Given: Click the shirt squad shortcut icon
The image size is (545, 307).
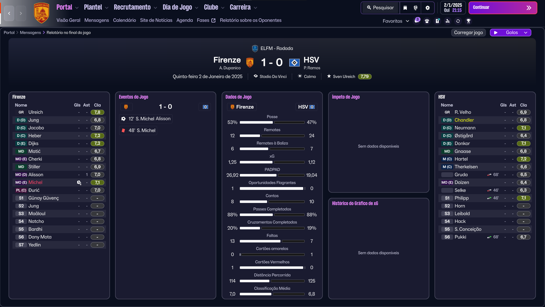Looking at the screenshot, I should tap(427, 21).
